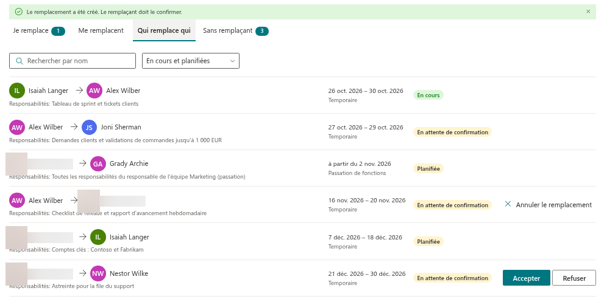
Task: Click responsibilities text about Demandes clients
Action: click(116, 140)
